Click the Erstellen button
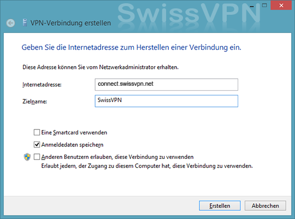The image size is (295, 219). point(220,206)
